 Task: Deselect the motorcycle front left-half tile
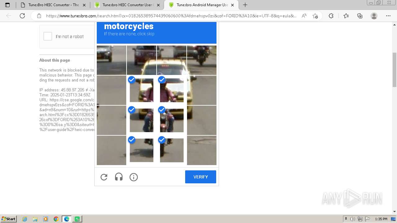click(141, 120)
